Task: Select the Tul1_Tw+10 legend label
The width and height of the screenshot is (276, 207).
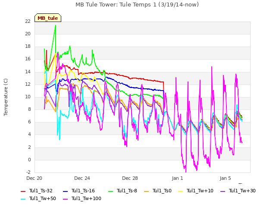Action: click(200, 191)
